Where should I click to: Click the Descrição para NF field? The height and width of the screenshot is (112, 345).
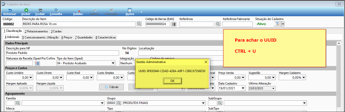[62, 53]
